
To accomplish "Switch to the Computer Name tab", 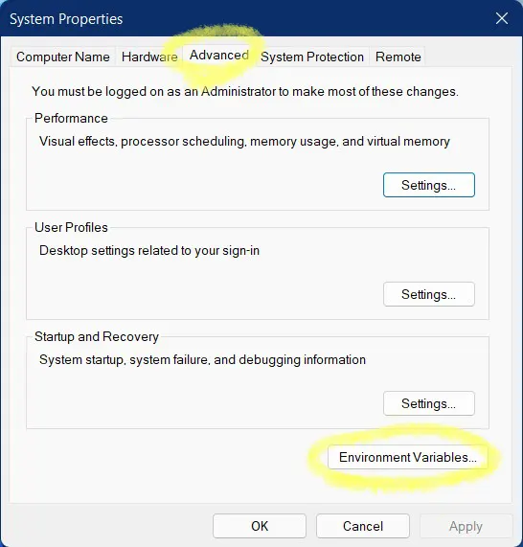I will click(x=63, y=57).
